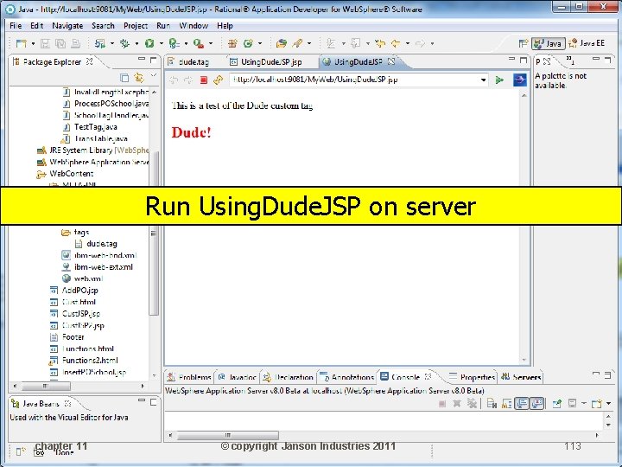Click the Debug bug toolbar icon
Viewport: 622px width, 467px height.
[124, 43]
